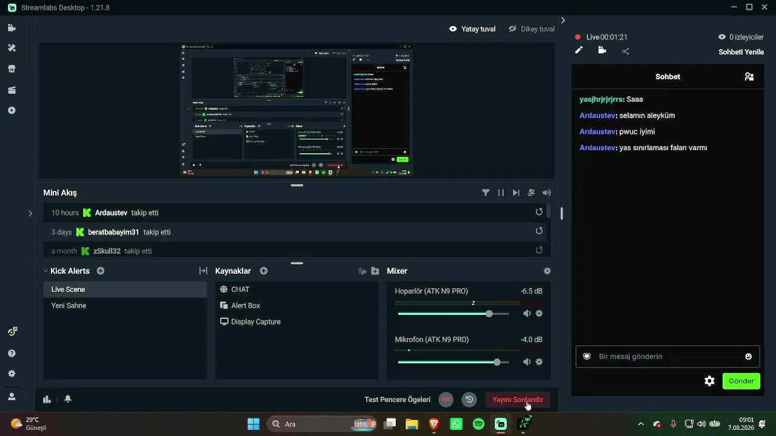Viewport: 776px width, 436px height.
Task: Mute the Hoparlör (ATK N9 PRO) audio
Action: (527, 313)
